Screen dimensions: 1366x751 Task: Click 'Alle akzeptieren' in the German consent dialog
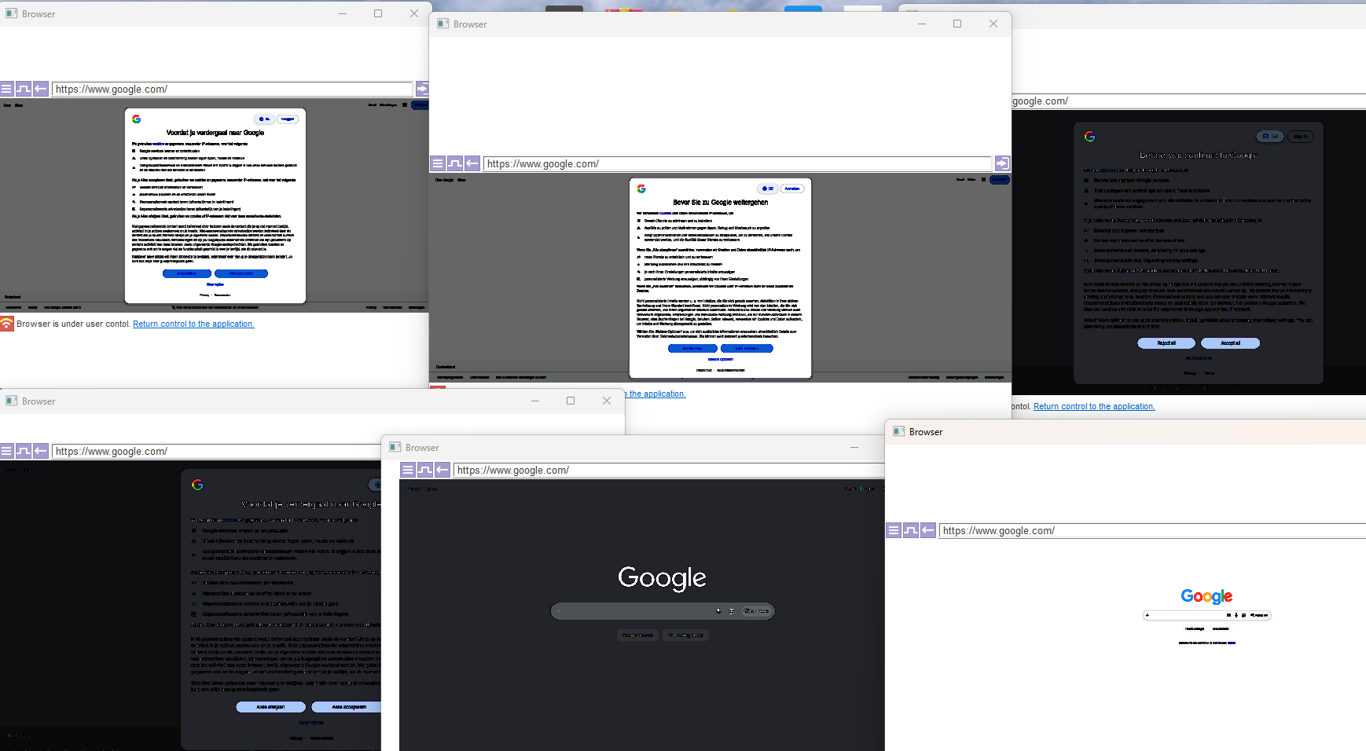(747, 348)
